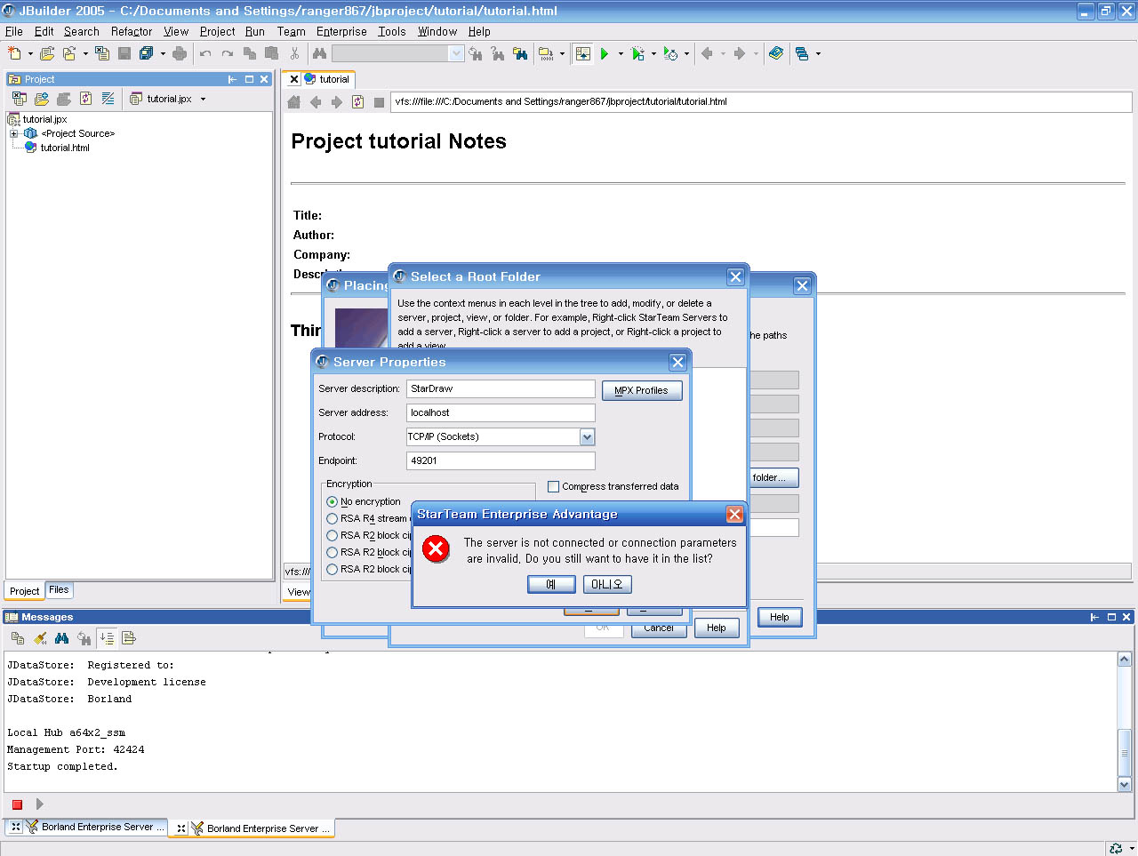Click Refresh icon in Project pane toolbar
This screenshot has width=1138, height=856.
(x=86, y=99)
